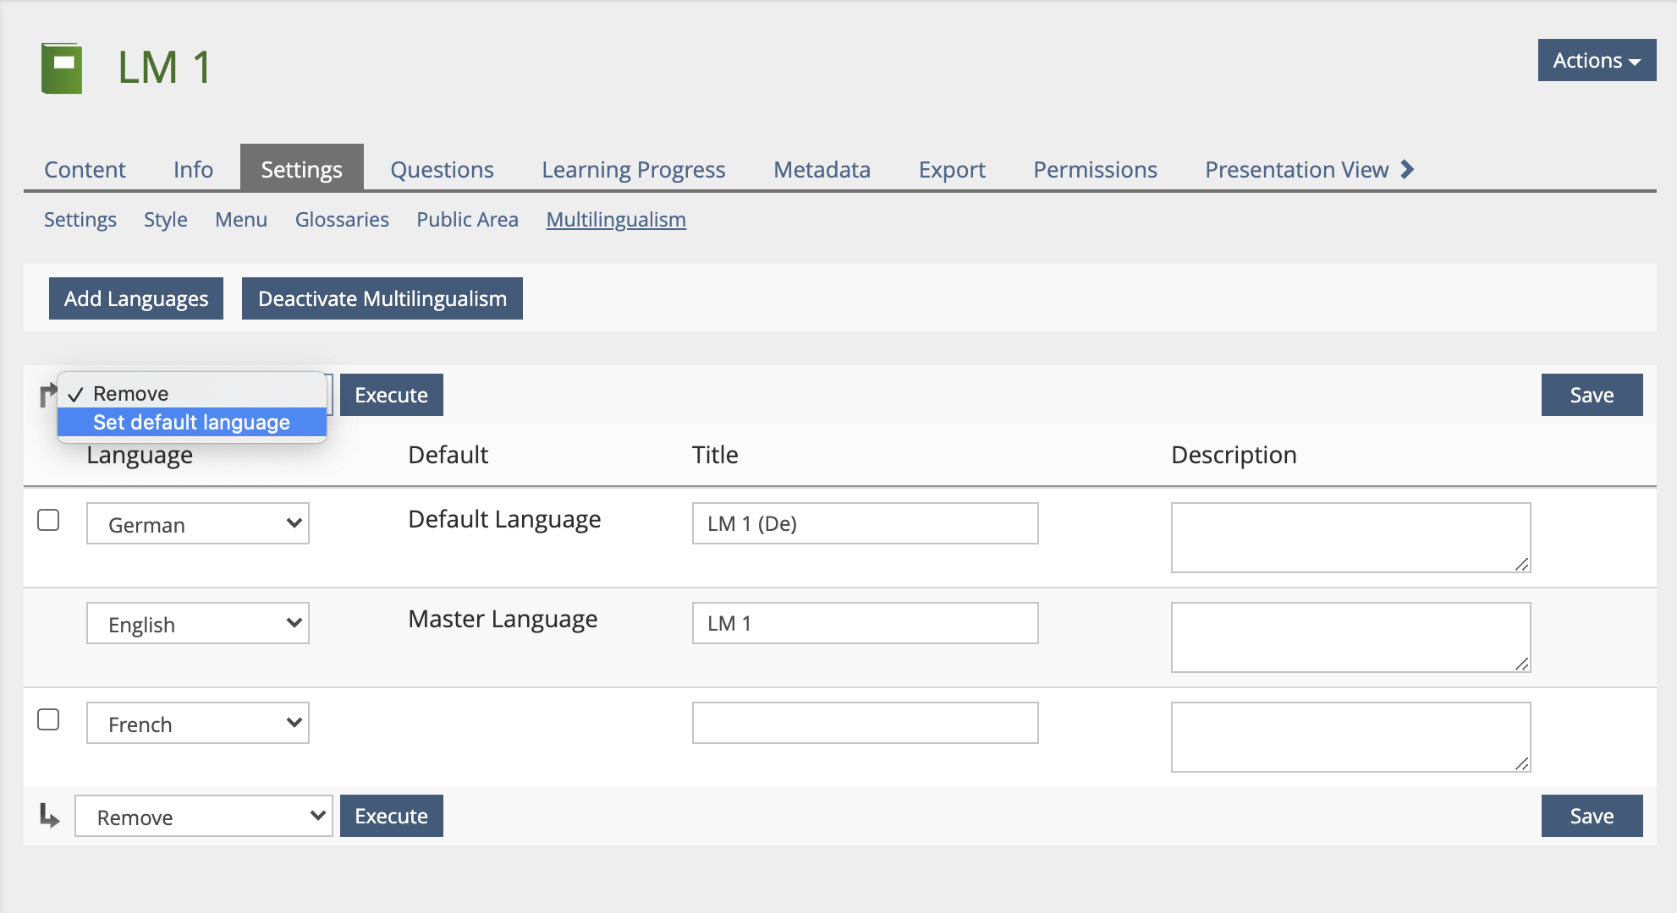Screen dimensions: 1677x913
Task: Click the top Execute button
Action: (391, 395)
